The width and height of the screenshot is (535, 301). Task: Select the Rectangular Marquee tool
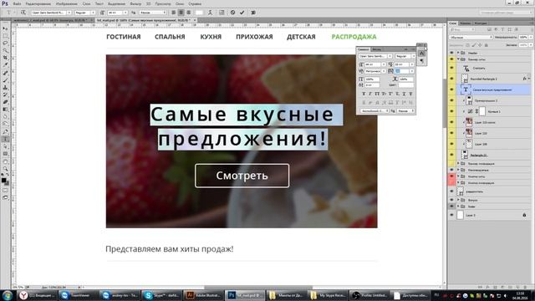pos(5,36)
